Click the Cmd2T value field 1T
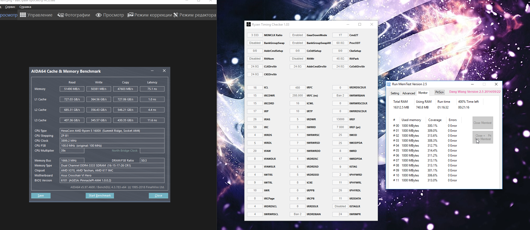 coord(340,35)
